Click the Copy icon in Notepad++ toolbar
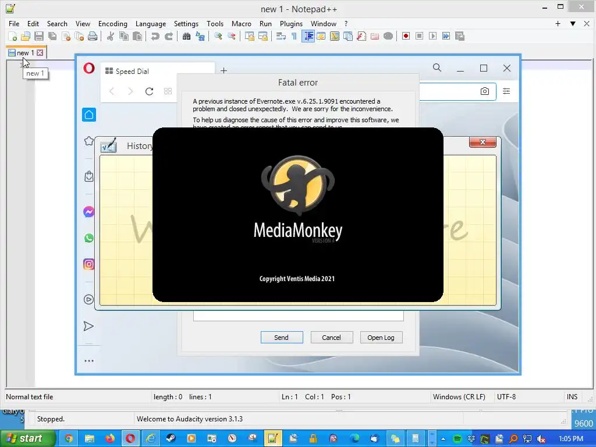The width and height of the screenshot is (596, 447). 124,36
